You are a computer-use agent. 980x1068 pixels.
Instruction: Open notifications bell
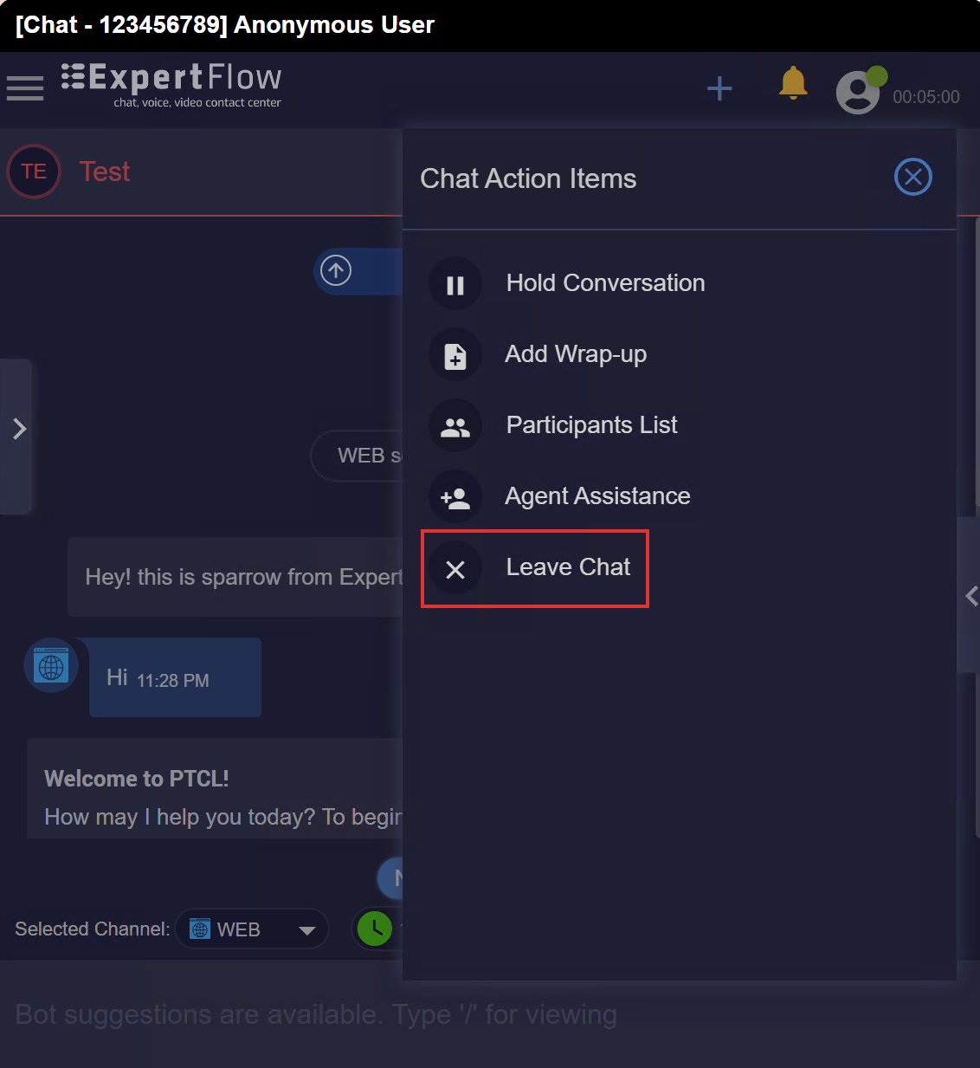(x=793, y=84)
